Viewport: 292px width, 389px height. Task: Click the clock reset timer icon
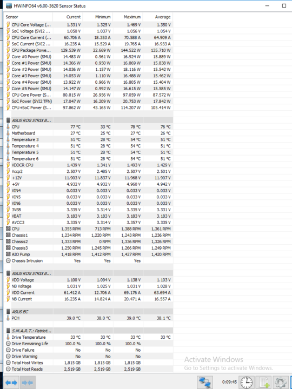point(247,383)
